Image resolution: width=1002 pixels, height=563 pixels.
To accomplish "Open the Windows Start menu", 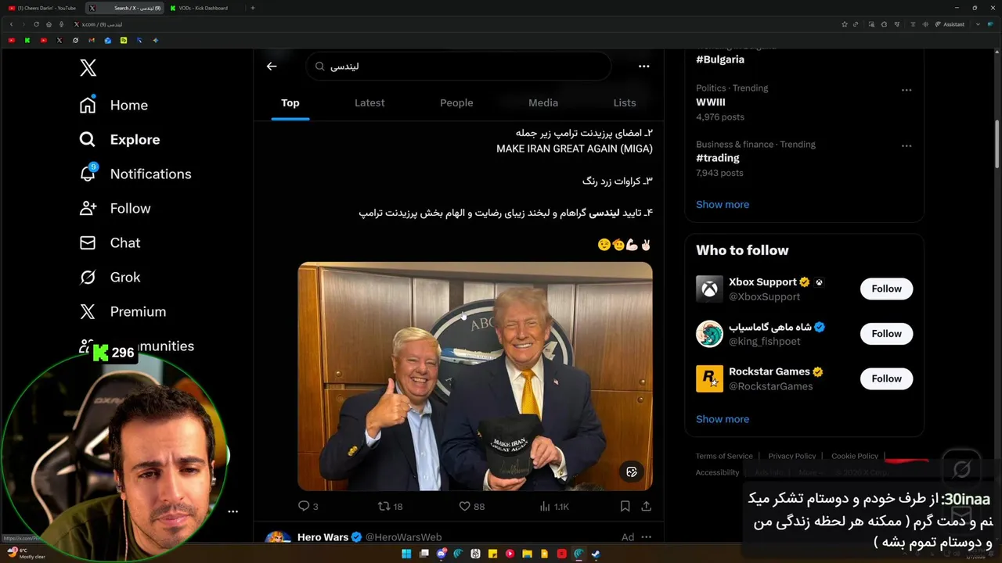I will [x=406, y=554].
